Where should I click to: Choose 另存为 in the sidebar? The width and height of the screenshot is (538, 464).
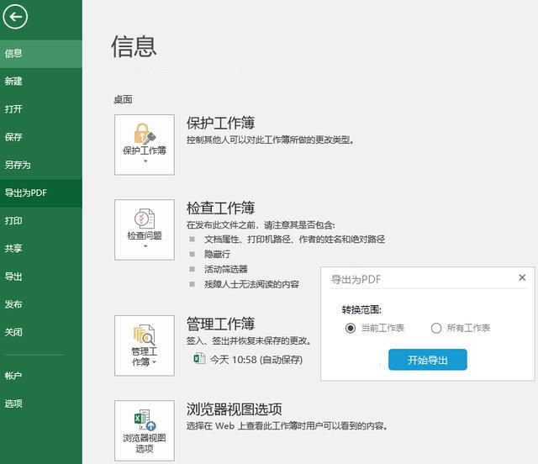click(x=41, y=165)
